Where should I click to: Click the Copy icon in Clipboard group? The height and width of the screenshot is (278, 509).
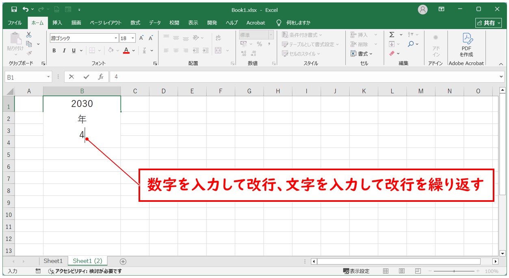pyautogui.click(x=29, y=44)
